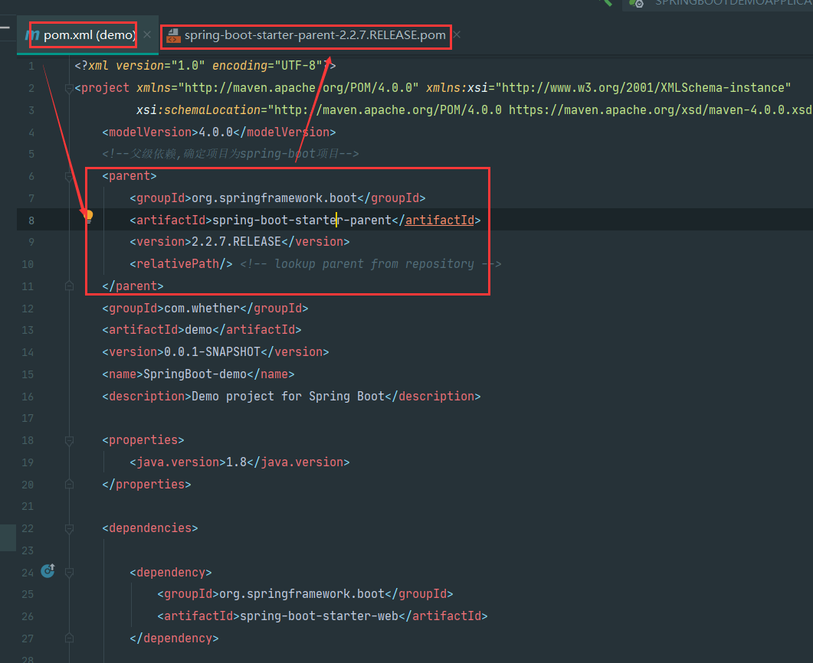Click the opening properties tag on line 18
This screenshot has height=663, width=813.
[x=143, y=440]
